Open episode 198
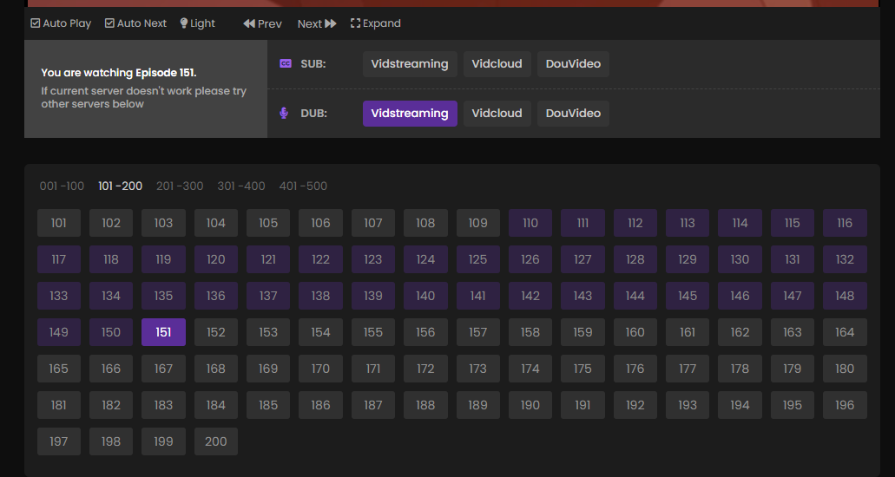The image size is (895, 477). point(111,441)
